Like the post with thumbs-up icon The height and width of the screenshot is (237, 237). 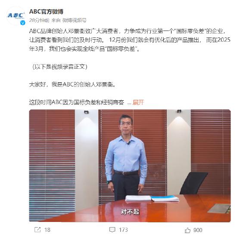(187, 230)
